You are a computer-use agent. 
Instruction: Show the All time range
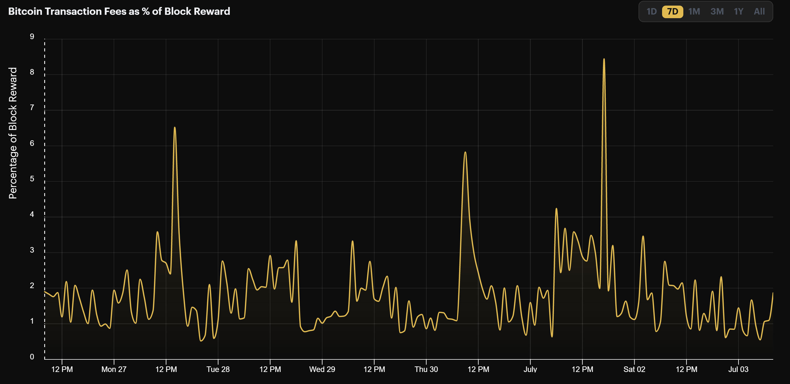pyautogui.click(x=759, y=12)
